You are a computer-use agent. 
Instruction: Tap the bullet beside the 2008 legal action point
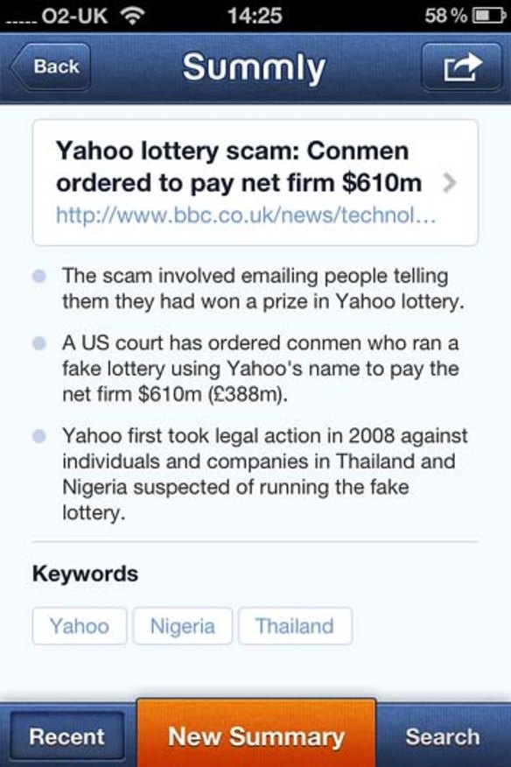[38, 437]
